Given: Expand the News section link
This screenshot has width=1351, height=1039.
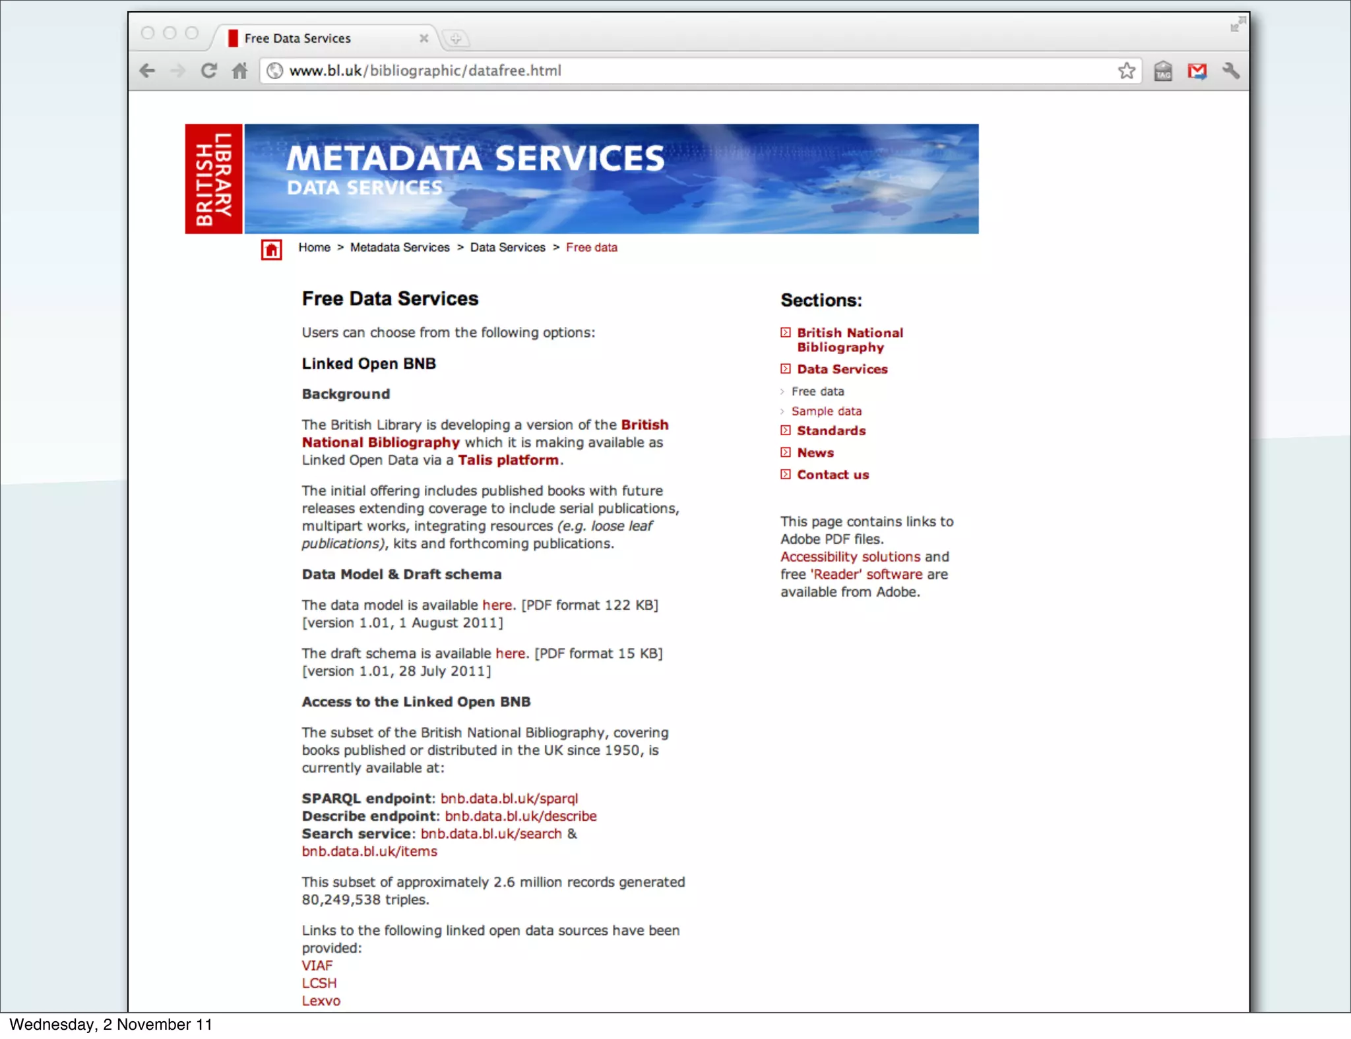Looking at the screenshot, I should pos(815,453).
